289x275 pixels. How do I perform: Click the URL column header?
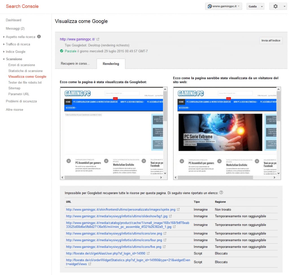69,202
